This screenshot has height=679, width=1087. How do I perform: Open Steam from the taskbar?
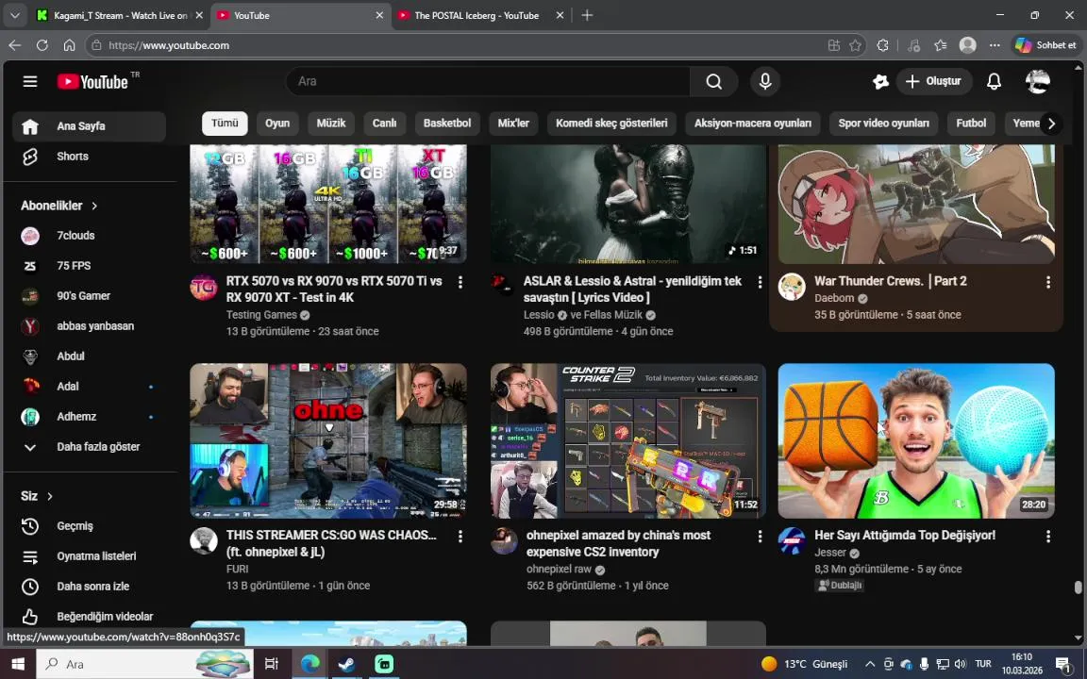[x=346, y=664]
